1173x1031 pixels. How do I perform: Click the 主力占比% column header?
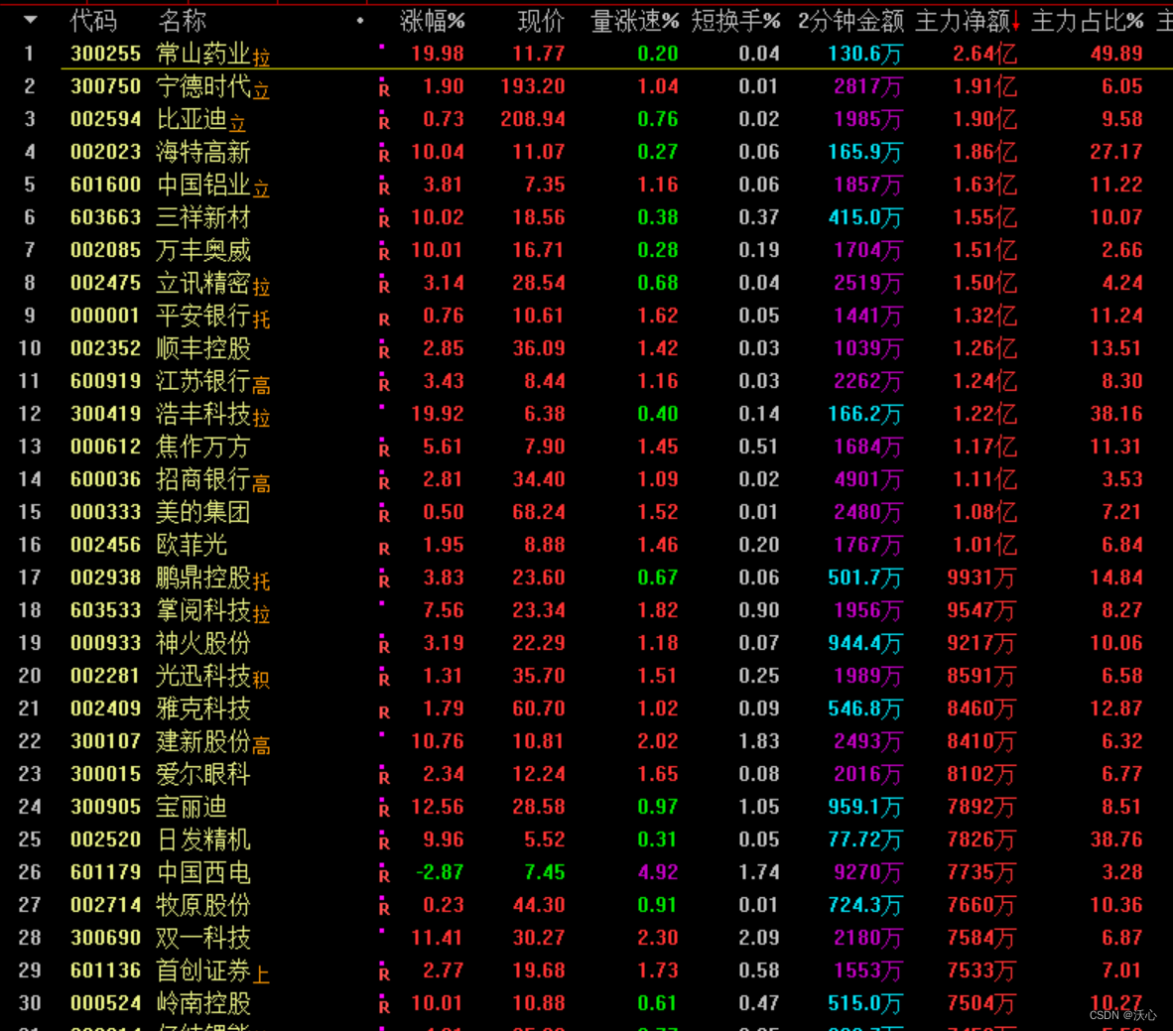pyautogui.click(x=1087, y=21)
